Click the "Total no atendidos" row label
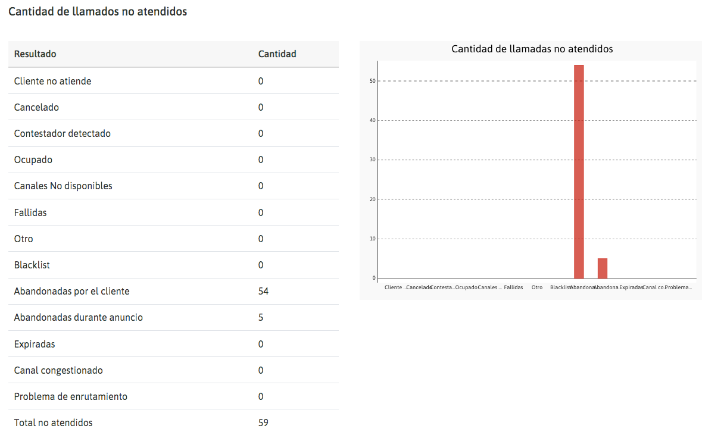The image size is (702, 435). [x=54, y=423]
